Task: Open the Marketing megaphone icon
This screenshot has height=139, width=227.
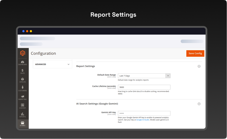Action: point(22,97)
